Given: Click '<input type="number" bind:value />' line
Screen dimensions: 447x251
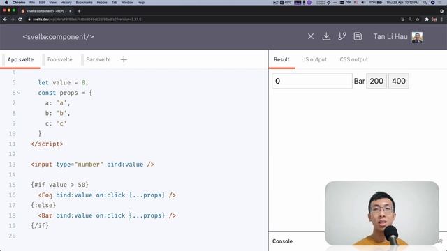Looking at the screenshot, I should click(x=93, y=165).
